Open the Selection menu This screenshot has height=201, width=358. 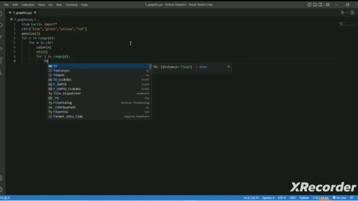pyautogui.click(x=28, y=4)
